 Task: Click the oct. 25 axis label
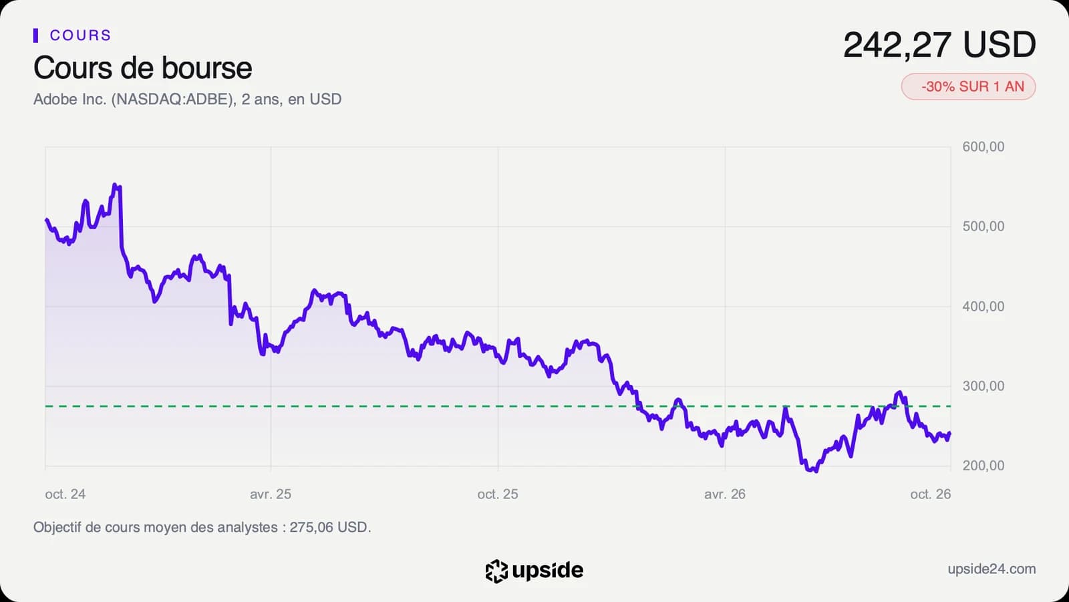pyautogui.click(x=498, y=494)
